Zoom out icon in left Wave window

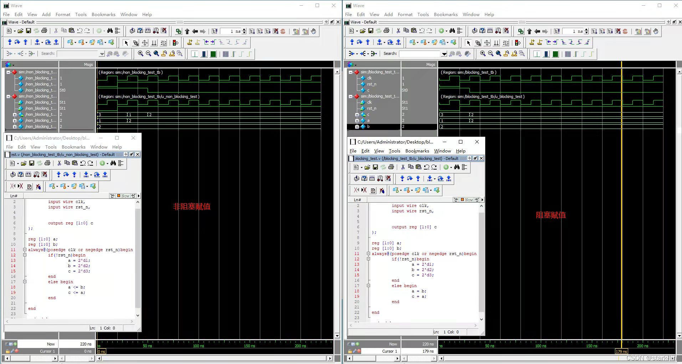point(148,53)
